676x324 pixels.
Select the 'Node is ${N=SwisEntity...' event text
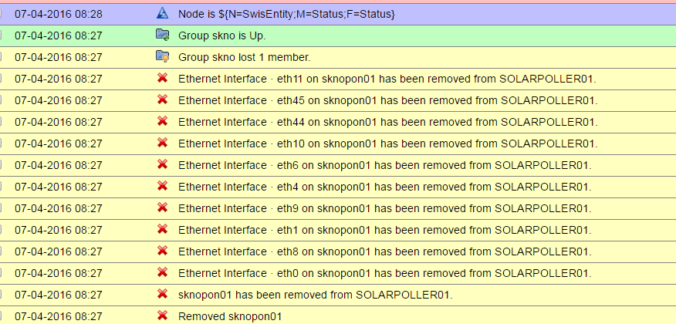pos(286,13)
